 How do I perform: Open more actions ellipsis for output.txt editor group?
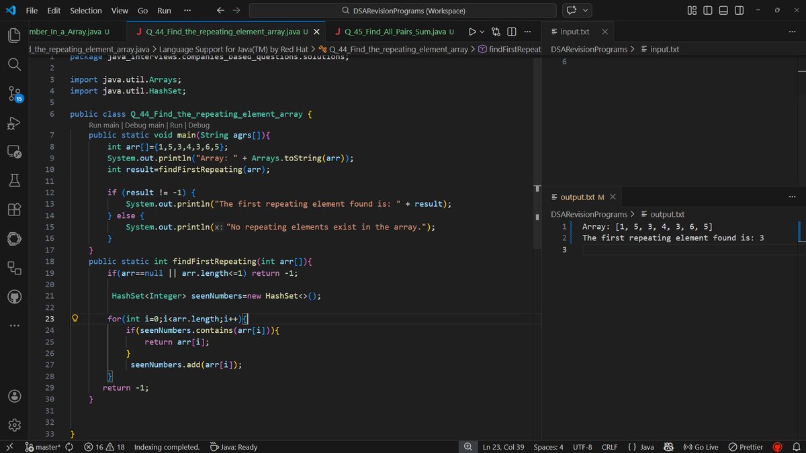[x=793, y=197]
